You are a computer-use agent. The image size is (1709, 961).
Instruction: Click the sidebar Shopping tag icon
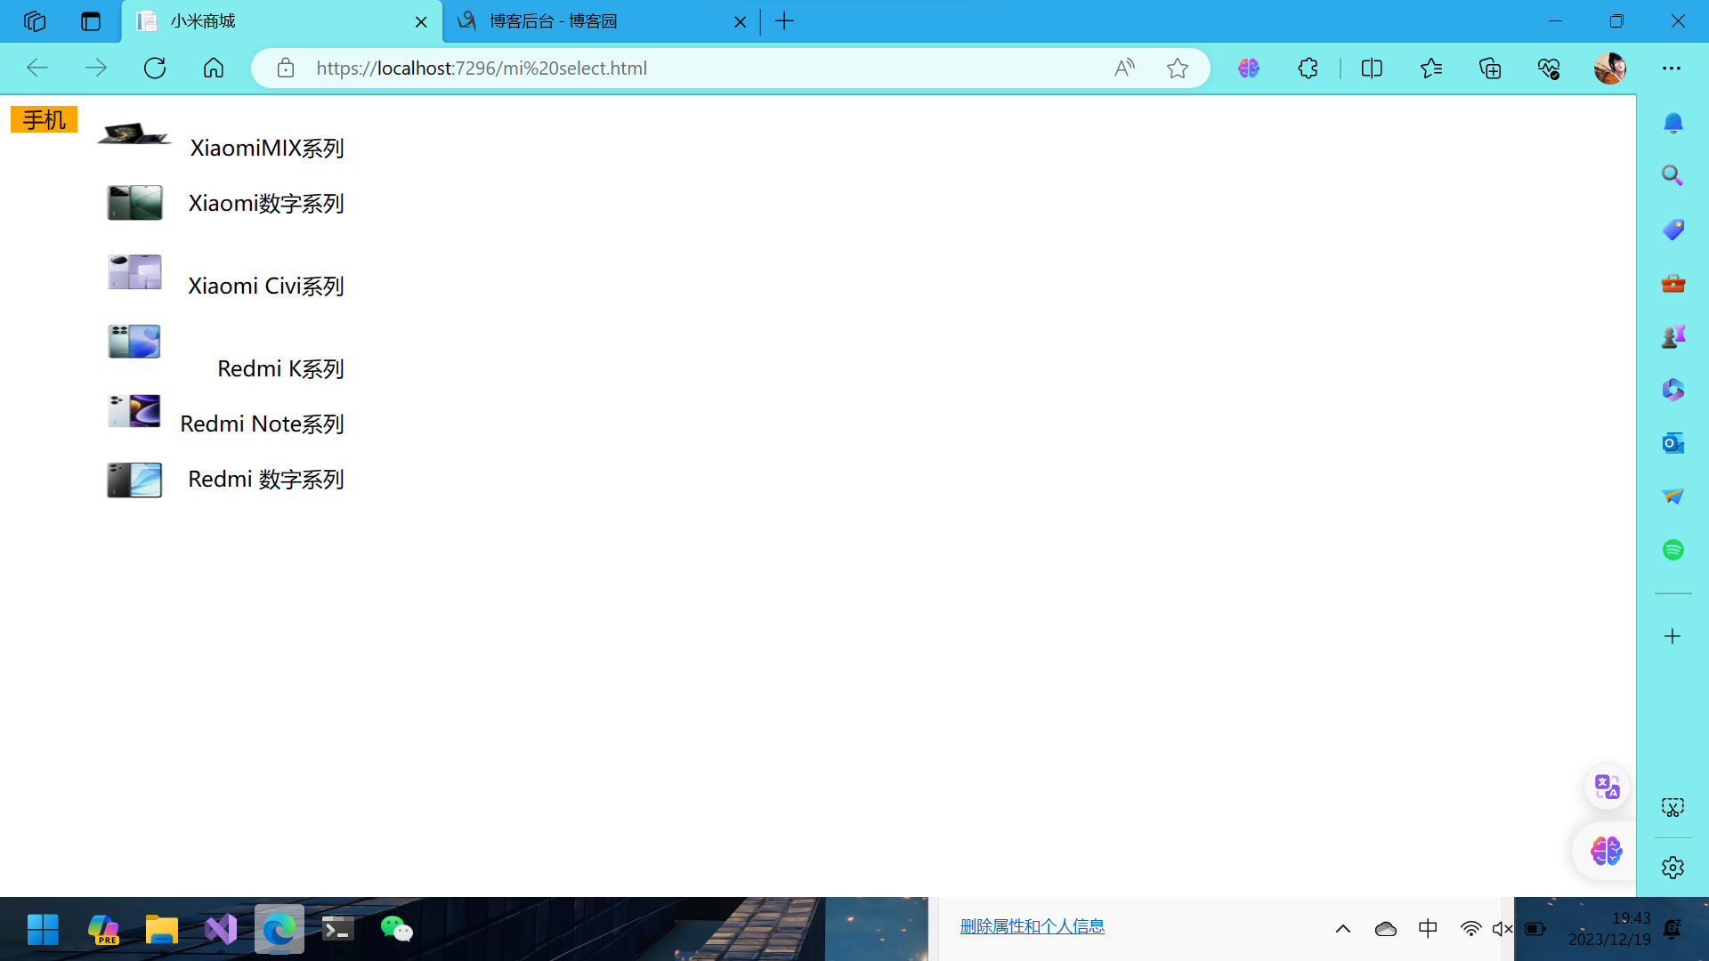1673,230
